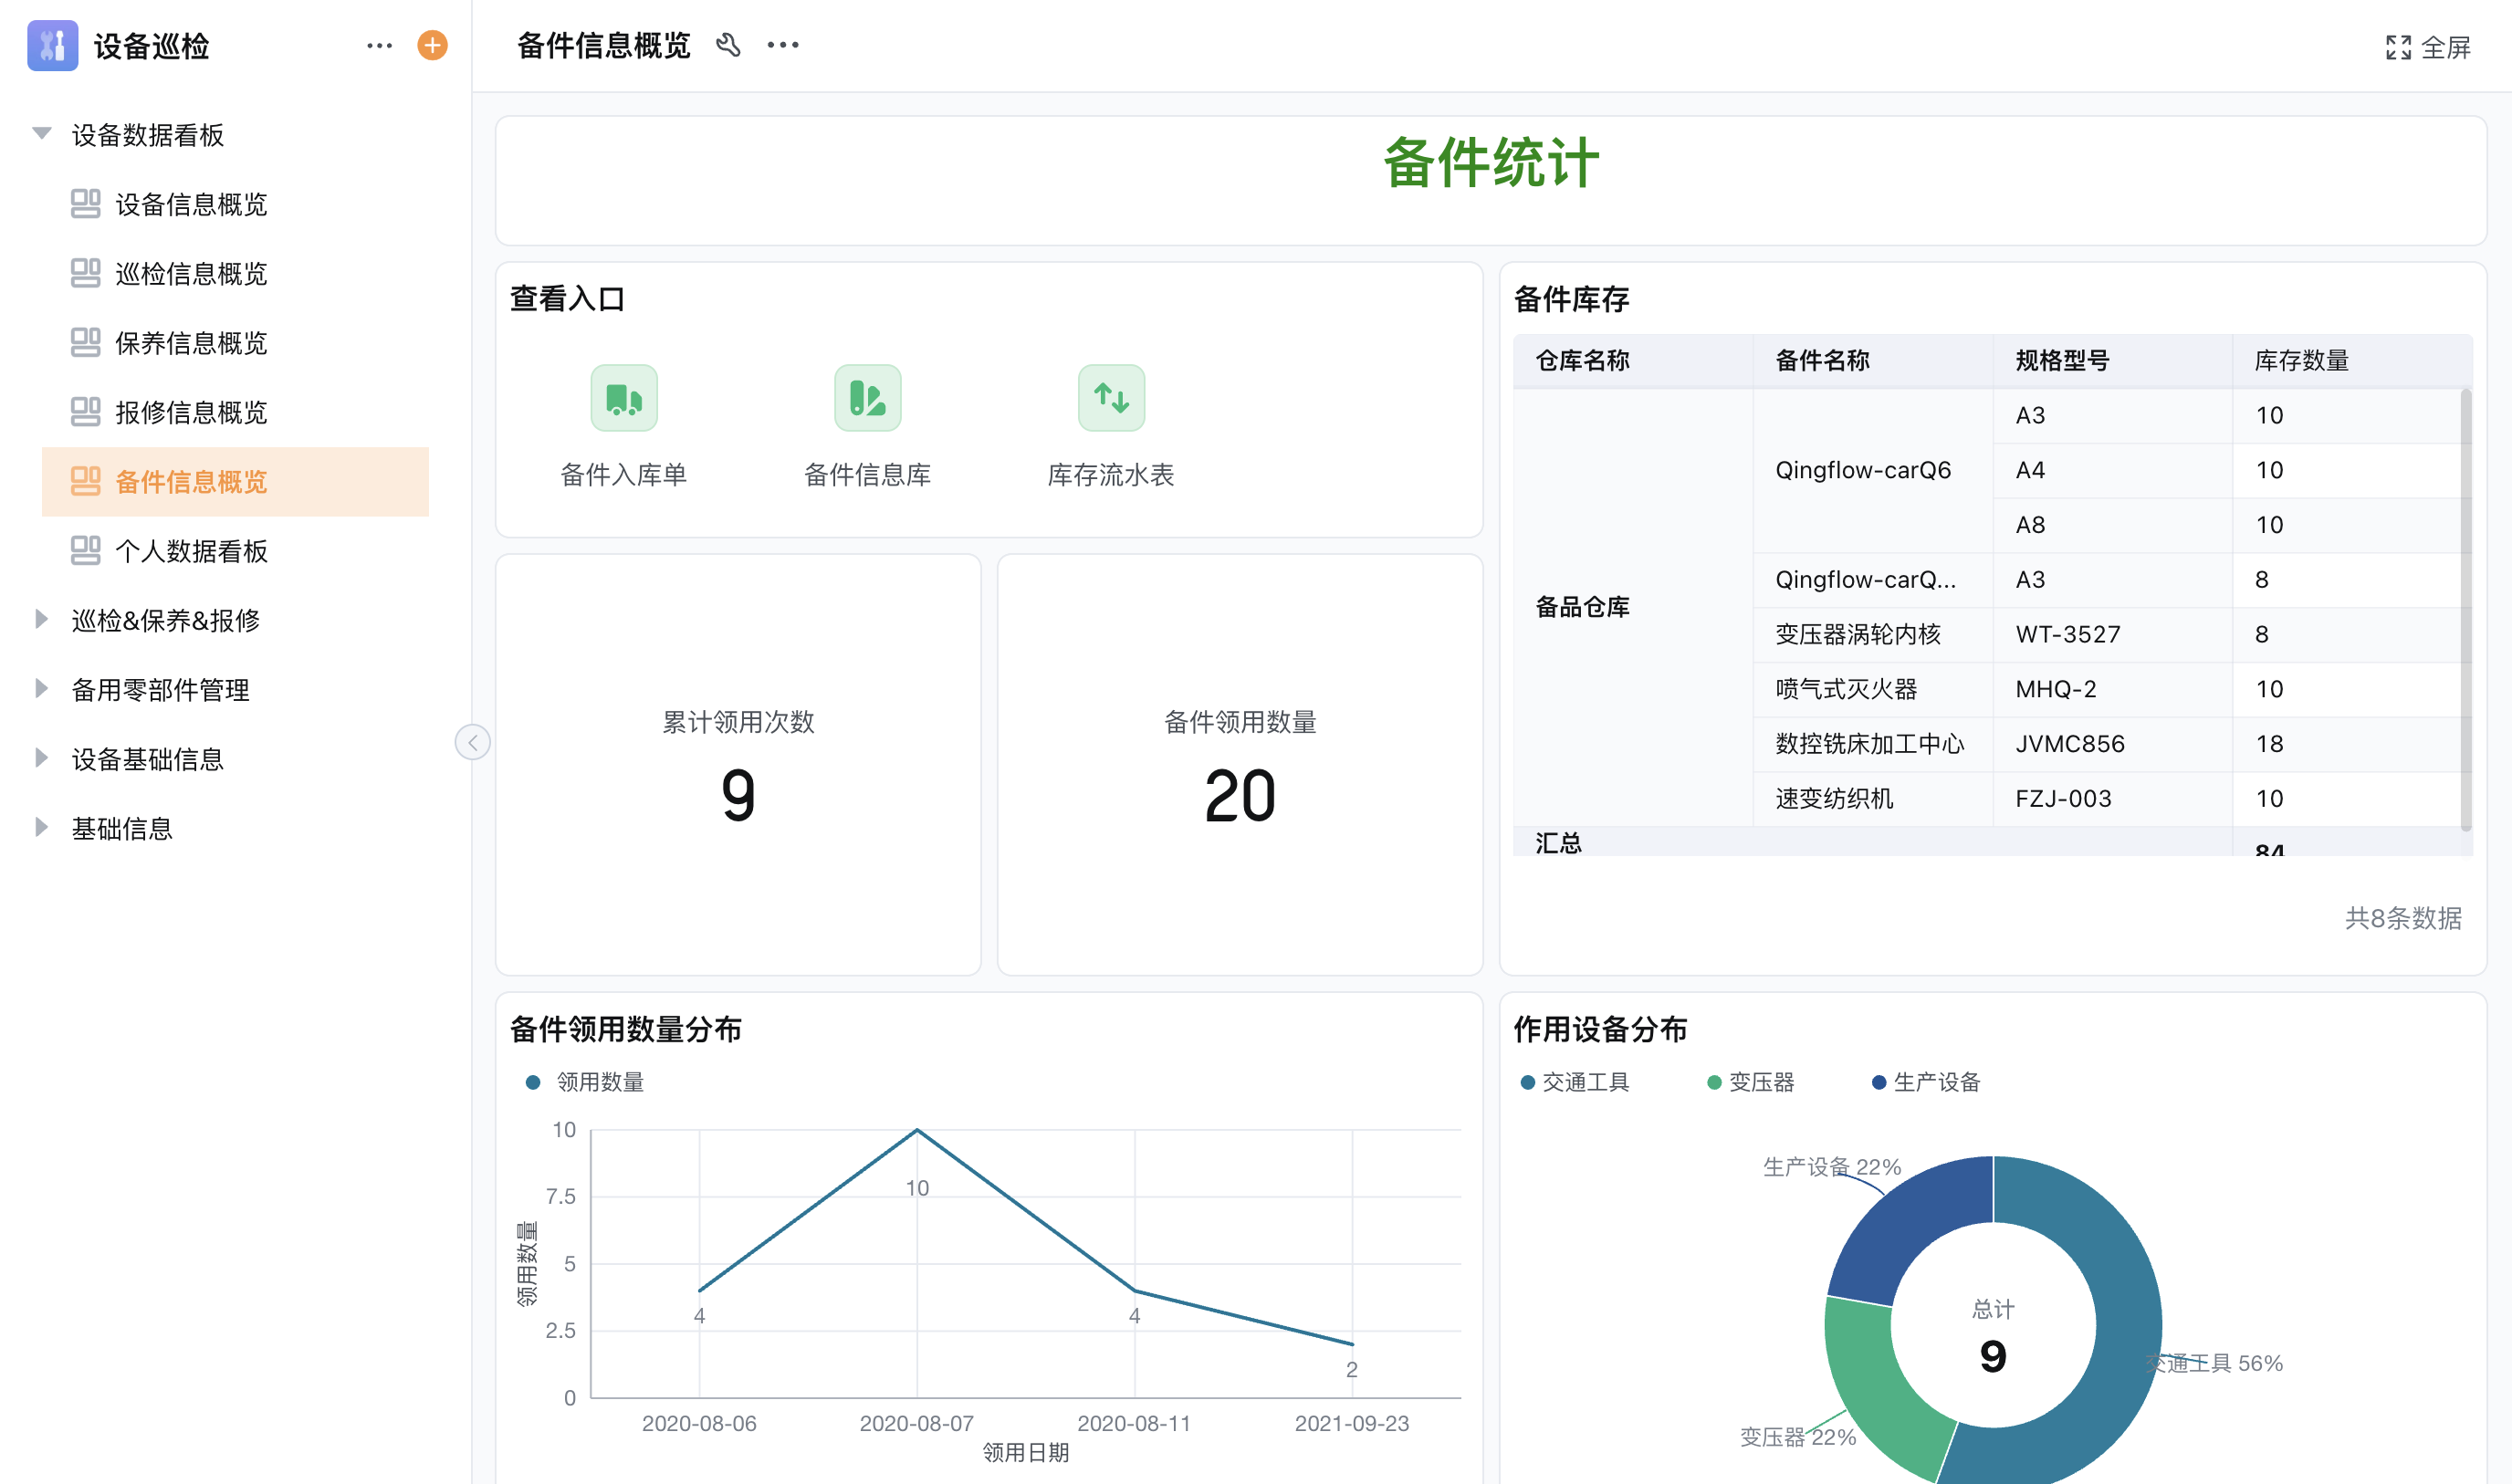Click the 共8条数据 count text
This screenshot has height=1484, width=2512.
[2403, 918]
